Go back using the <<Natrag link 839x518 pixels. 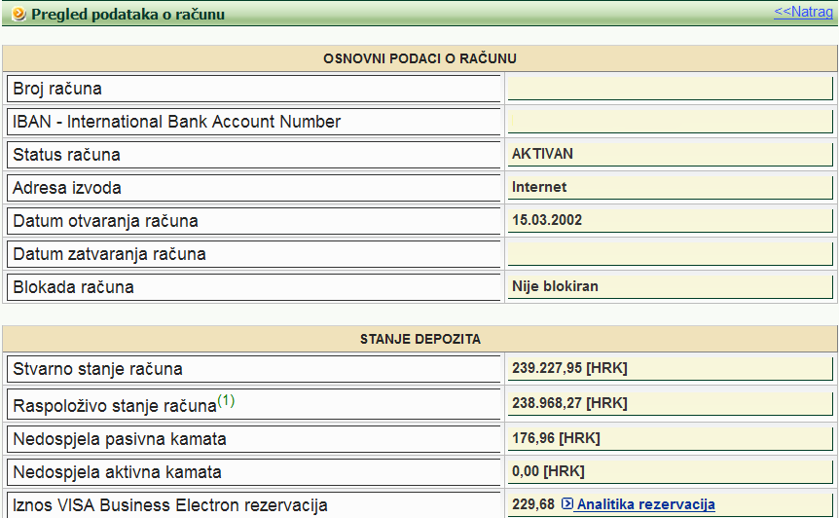[803, 12]
